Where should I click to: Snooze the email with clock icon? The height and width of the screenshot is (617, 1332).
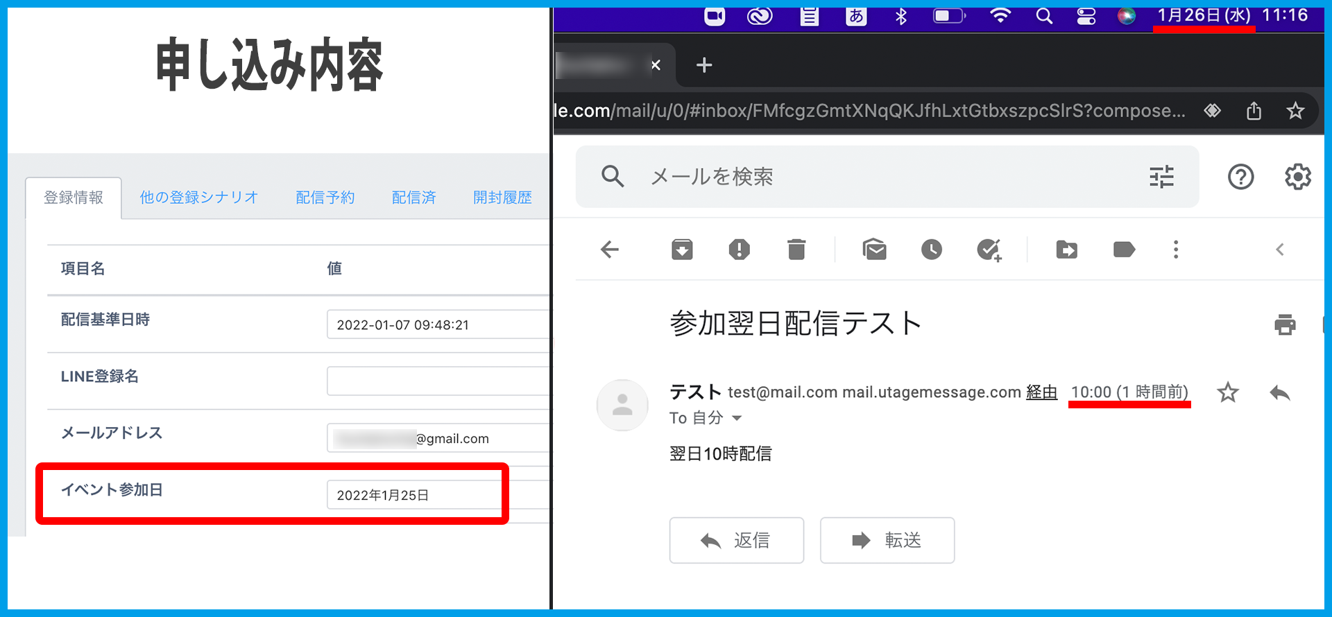931,250
